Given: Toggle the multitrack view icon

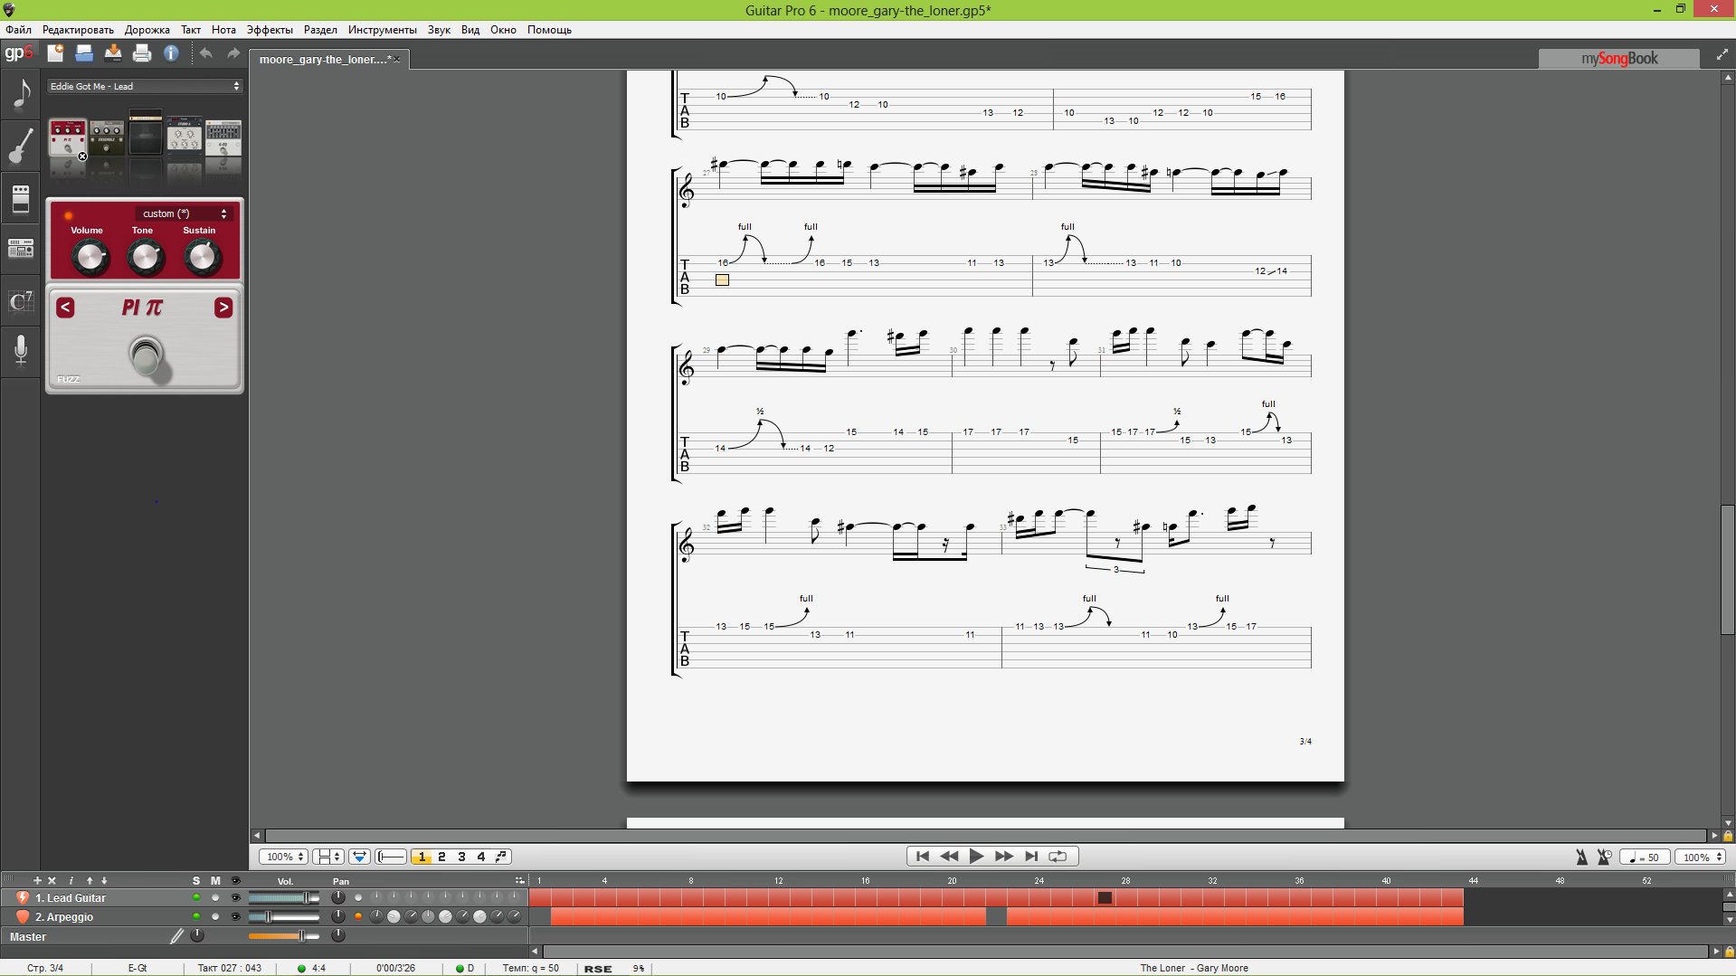Looking at the screenshot, I should tap(359, 857).
